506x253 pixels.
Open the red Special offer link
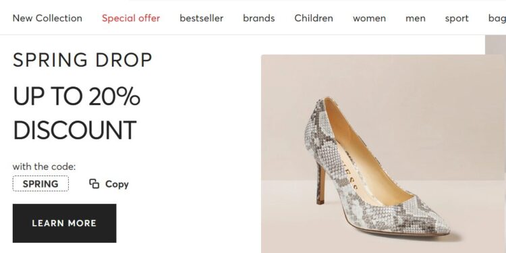point(131,18)
